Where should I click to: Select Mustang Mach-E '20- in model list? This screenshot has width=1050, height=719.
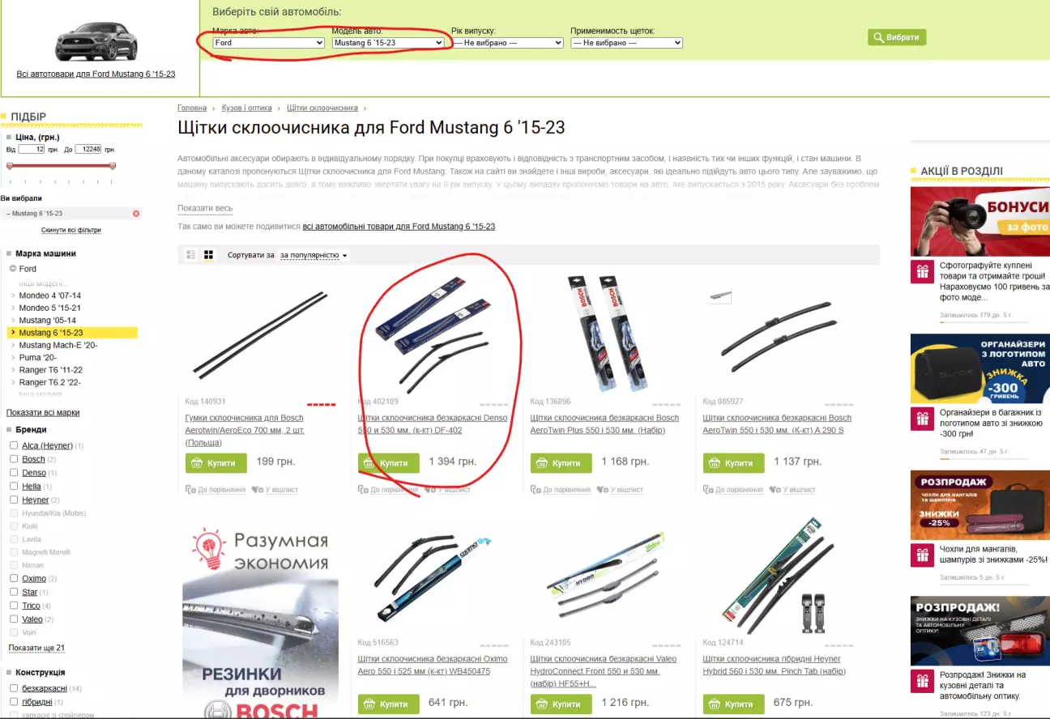tap(58, 345)
